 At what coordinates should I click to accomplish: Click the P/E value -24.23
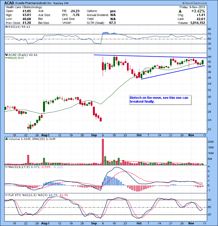coord(75,11)
